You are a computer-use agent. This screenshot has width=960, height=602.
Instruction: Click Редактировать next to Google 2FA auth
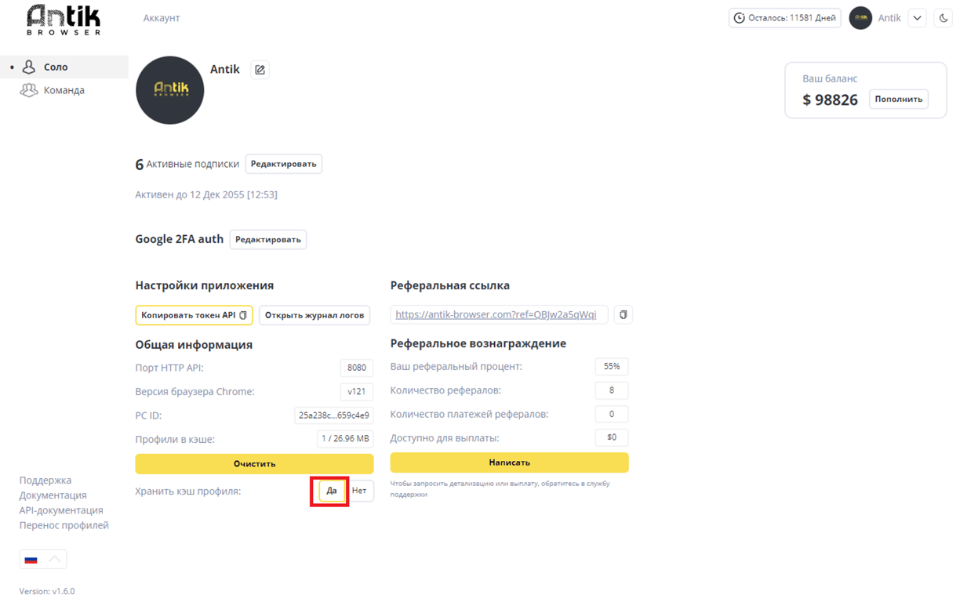coord(268,239)
